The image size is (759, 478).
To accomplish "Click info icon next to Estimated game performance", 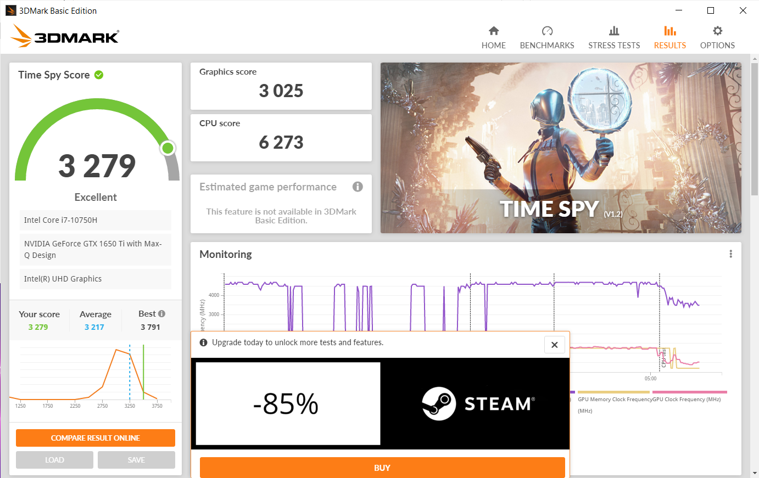I will (x=358, y=187).
